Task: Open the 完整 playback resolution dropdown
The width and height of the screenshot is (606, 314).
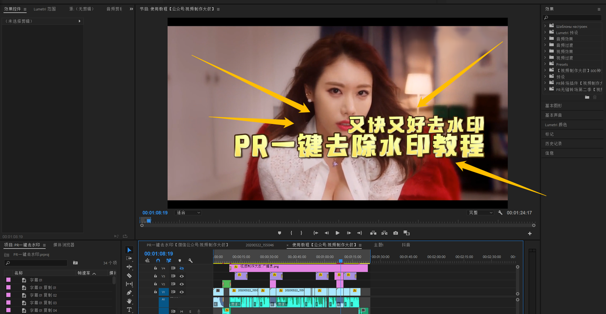Action: [x=481, y=213]
